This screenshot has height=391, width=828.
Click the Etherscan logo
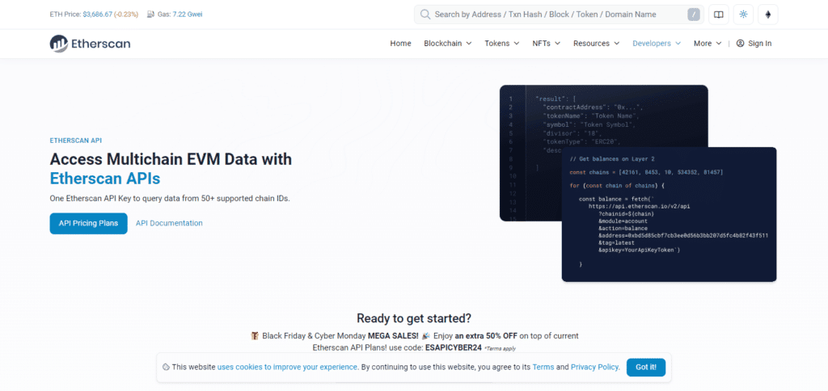90,44
